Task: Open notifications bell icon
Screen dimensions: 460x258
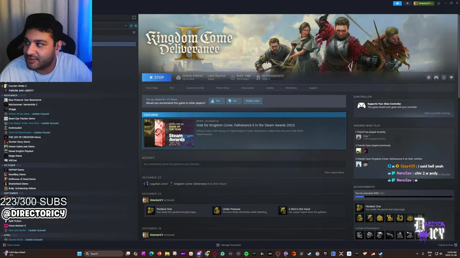Action: click(408, 3)
